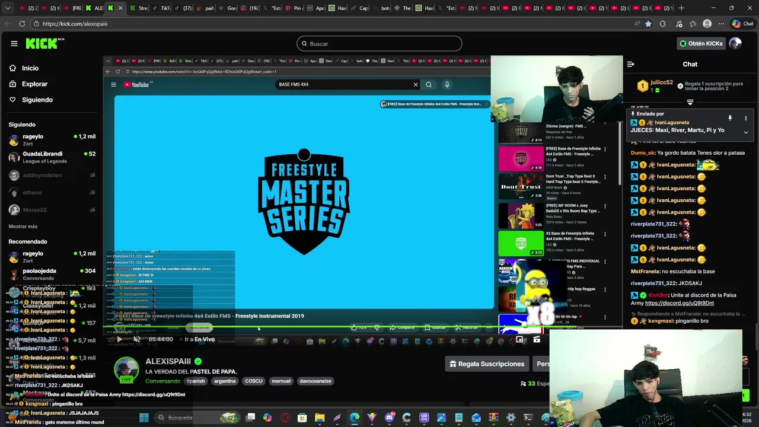The image size is (759, 427).
Task: Switch to the [FRE YouTube tab
Action: coord(74,8)
